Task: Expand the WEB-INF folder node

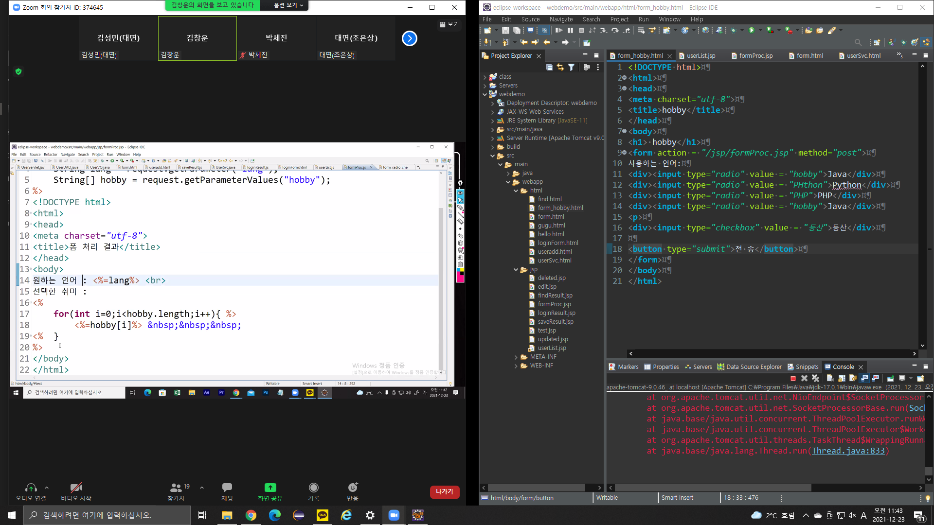Action: [516, 366]
